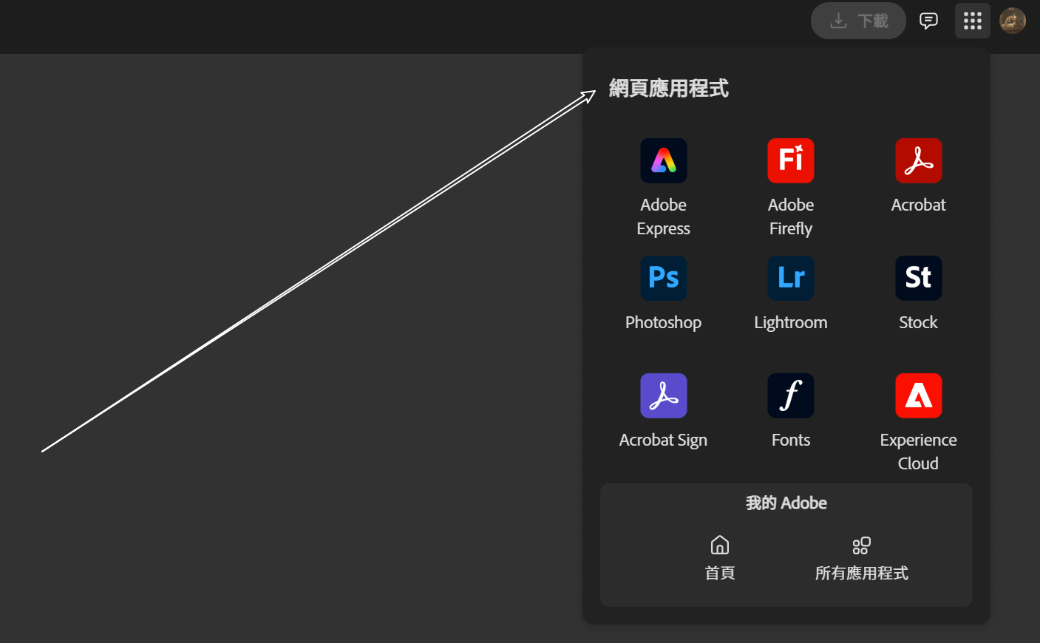Open the user profile avatar menu
1040x643 pixels.
coord(1012,21)
